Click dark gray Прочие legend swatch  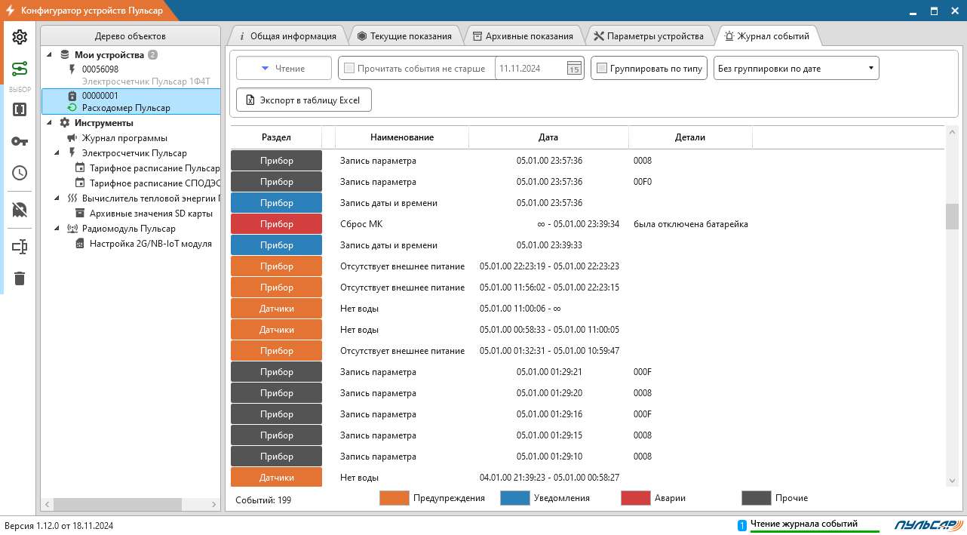click(x=757, y=498)
